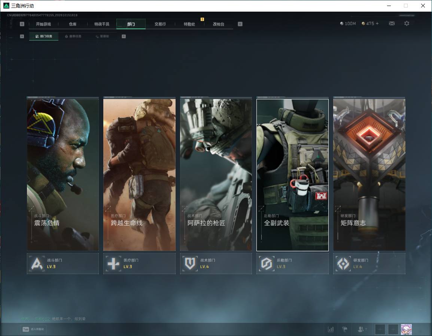Image resolution: width=432 pixels, height=336 pixels.
Task: Click the 战术部门 LV.4 department button
Action: [x=216, y=264]
